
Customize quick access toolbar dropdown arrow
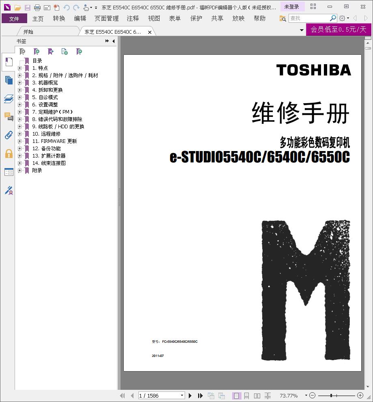click(96, 8)
